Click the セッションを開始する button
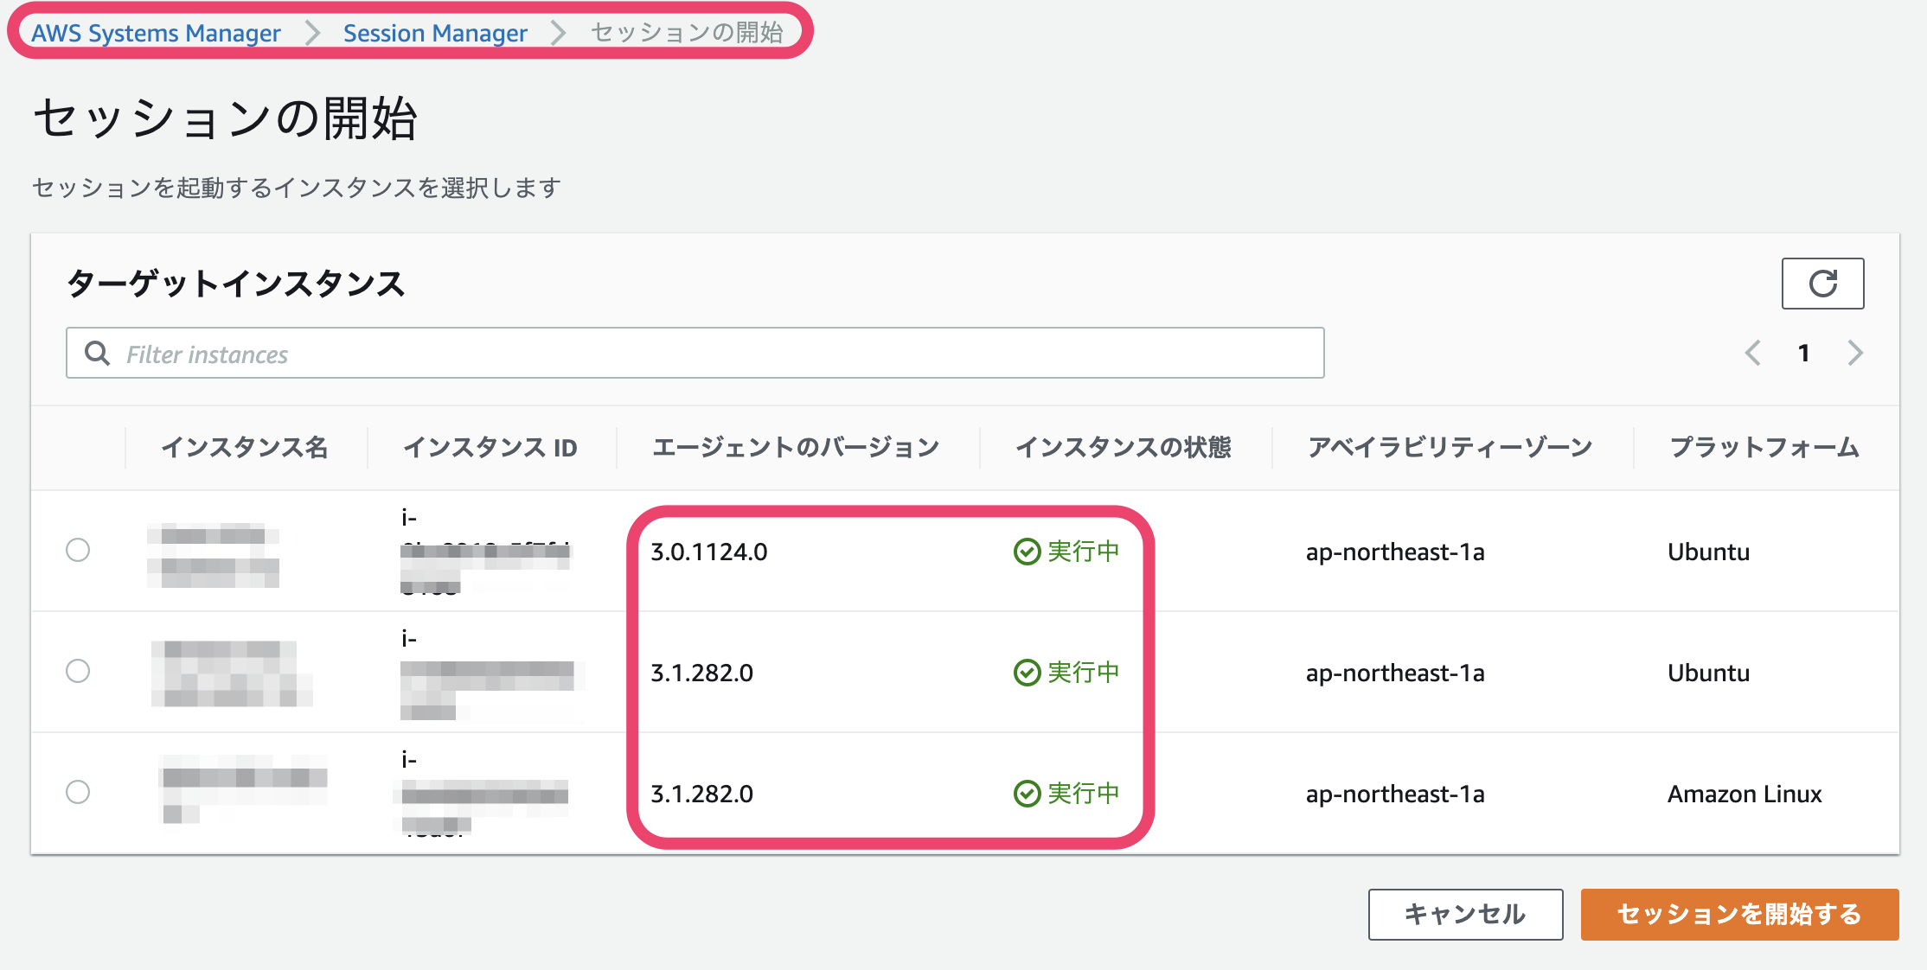This screenshot has width=1927, height=970. 1738,914
